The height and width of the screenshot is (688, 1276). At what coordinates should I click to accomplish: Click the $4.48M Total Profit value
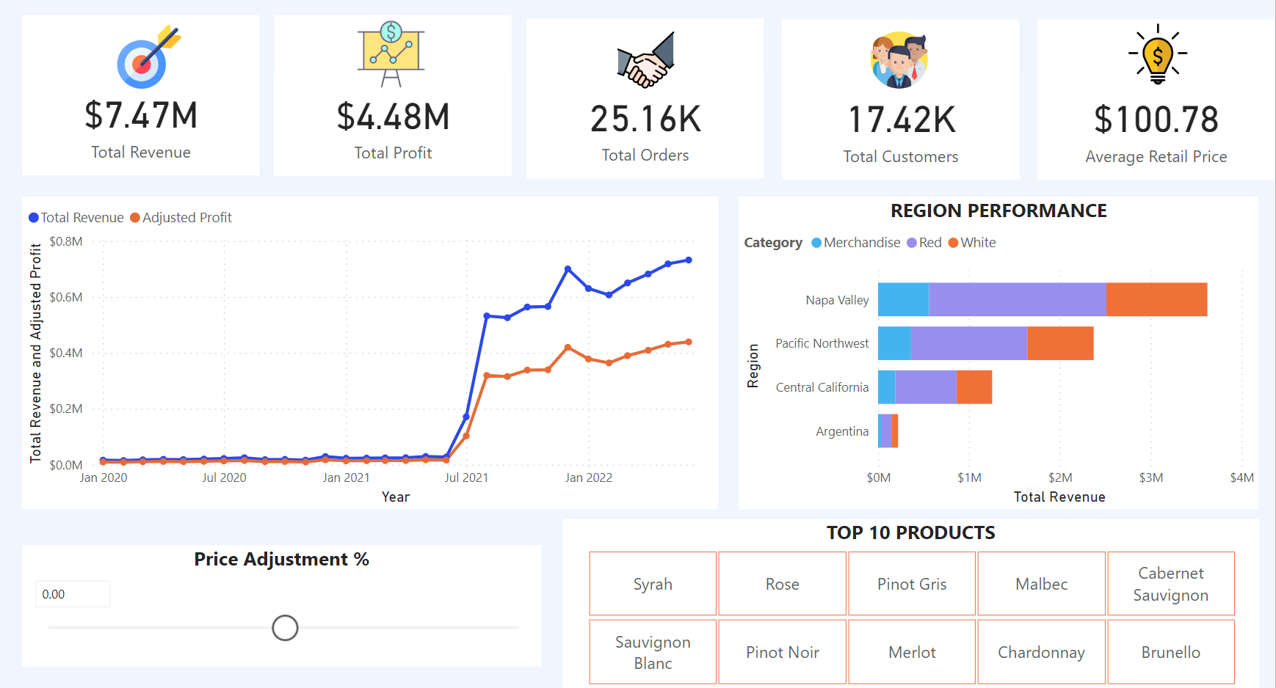pyautogui.click(x=393, y=117)
